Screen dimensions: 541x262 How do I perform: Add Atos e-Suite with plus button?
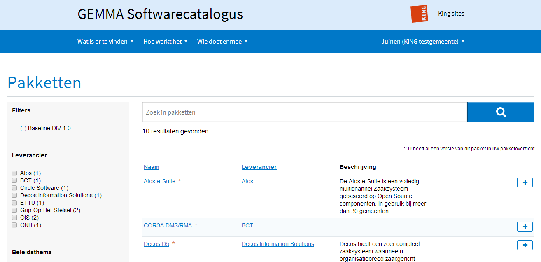coord(525,182)
